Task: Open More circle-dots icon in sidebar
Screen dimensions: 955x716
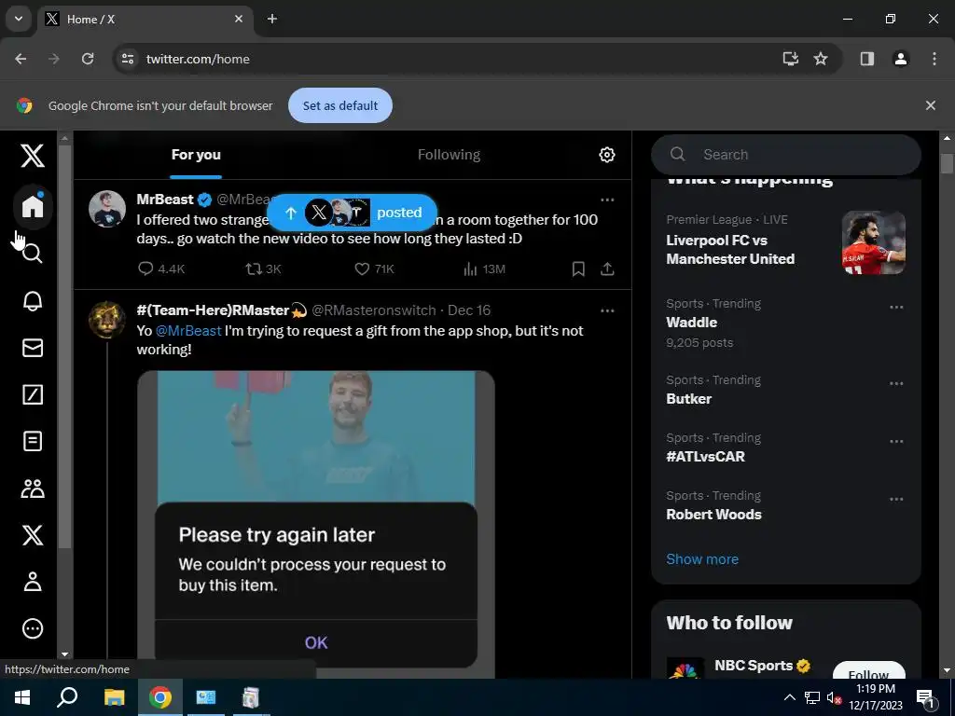Action: pyautogui.click(x=33, y=628)
